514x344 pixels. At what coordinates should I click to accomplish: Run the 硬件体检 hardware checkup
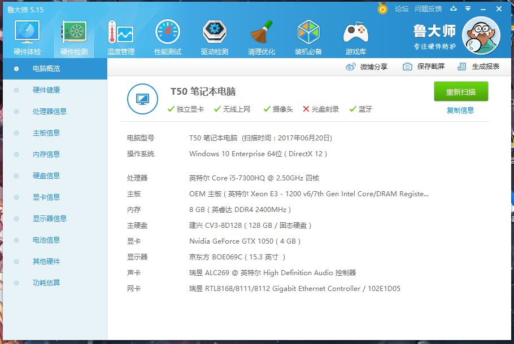pos(26,36)
